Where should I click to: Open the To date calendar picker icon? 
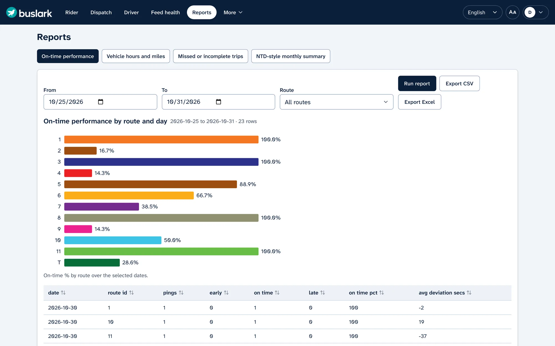[x=218, y=102]
